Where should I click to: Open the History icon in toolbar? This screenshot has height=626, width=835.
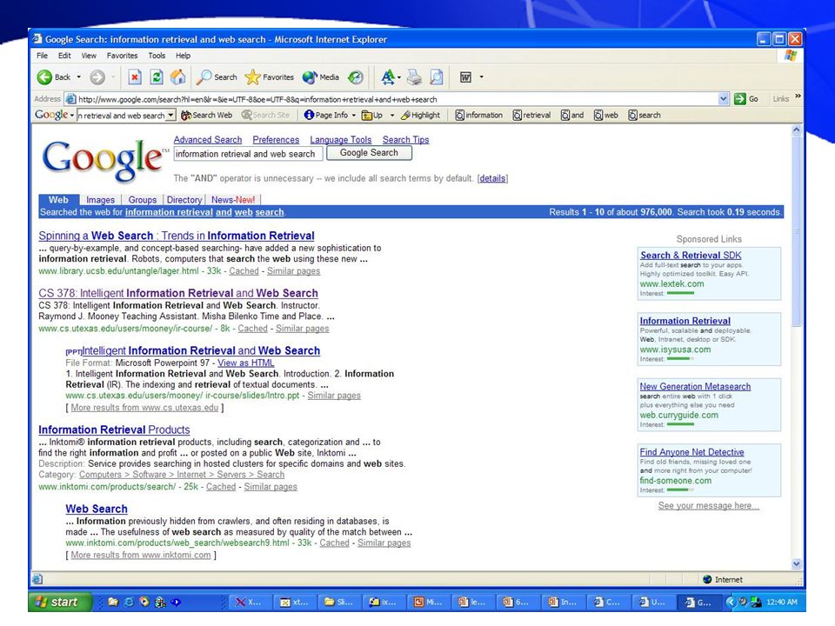(356, 77)
